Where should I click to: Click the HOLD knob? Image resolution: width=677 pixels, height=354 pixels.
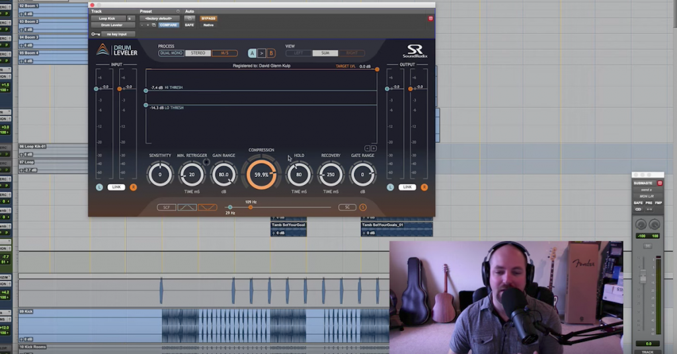tap(299, 174)
